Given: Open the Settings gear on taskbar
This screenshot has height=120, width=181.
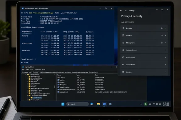Looking at the screenshot, I should [x=110, y=104].
